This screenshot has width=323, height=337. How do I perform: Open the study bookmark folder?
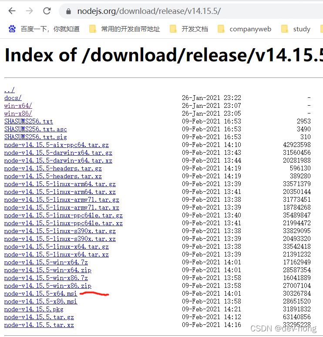tap(296, 29)
